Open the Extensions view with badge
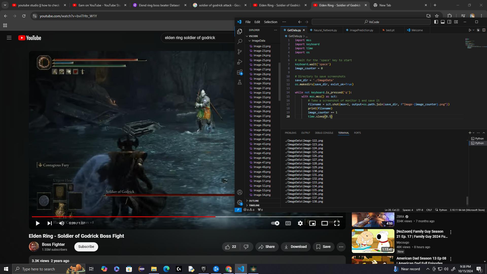Viewport: 487px width, 274px height. 240,72
